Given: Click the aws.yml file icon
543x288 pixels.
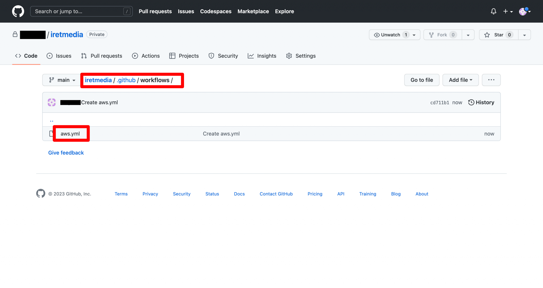Looking at the screenshot, I should coord(51,134).
